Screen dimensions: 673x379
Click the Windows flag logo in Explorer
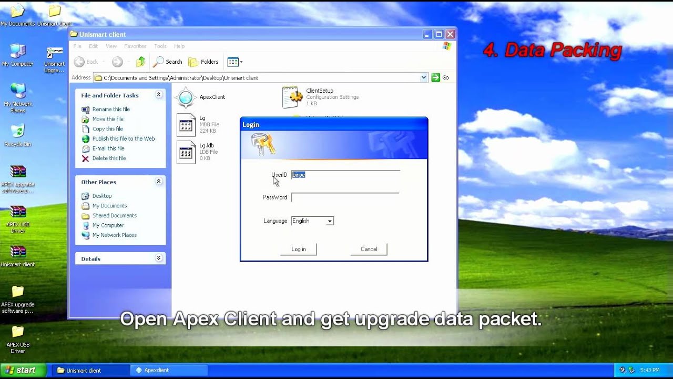pos(447,46)
